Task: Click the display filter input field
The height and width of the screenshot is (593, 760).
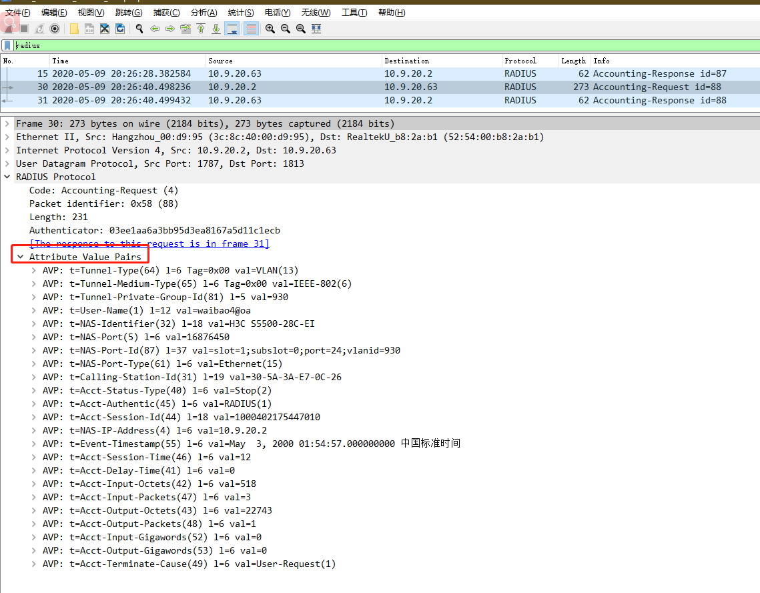Action: click(x=380, y=45)
